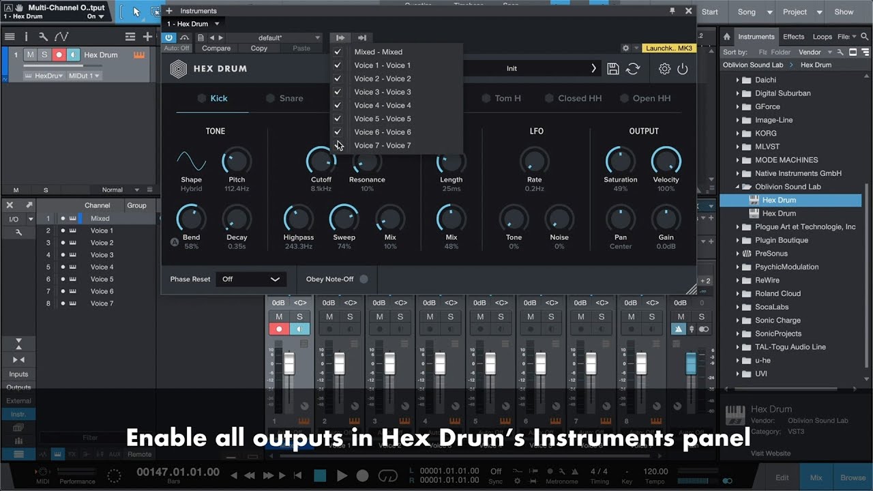Click the wrench icon above the track list
The height and width of the screenshot is (491, 873).
click(43, 37)
